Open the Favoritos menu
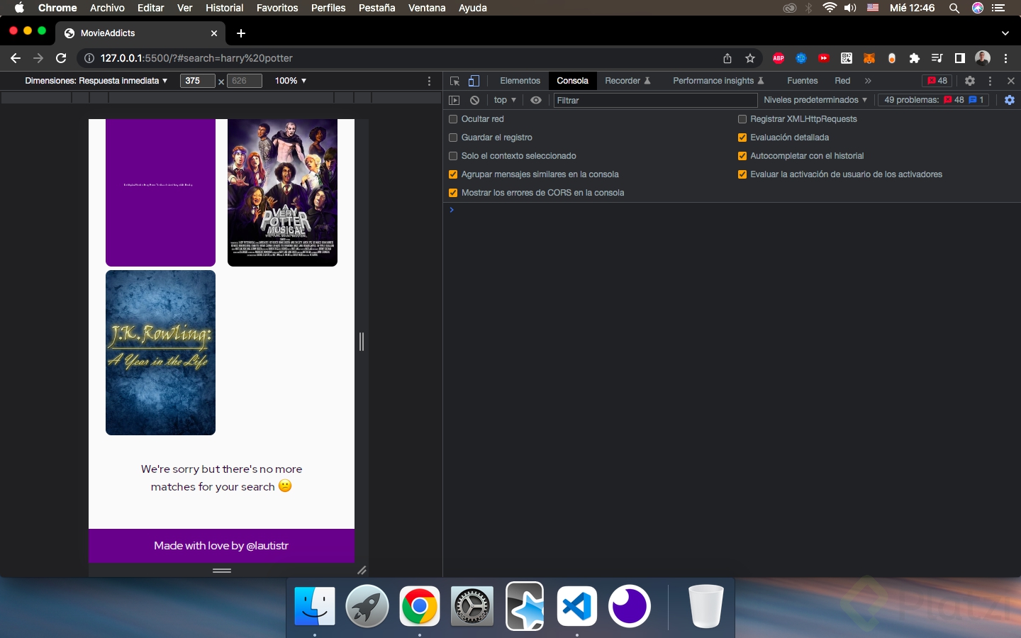Image resolution: width=1021 pixels, height=638 pixels. click(277, 8)
